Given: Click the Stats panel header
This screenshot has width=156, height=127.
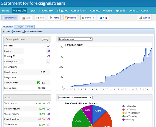Looking at the screenshot, I should (27, 98).
